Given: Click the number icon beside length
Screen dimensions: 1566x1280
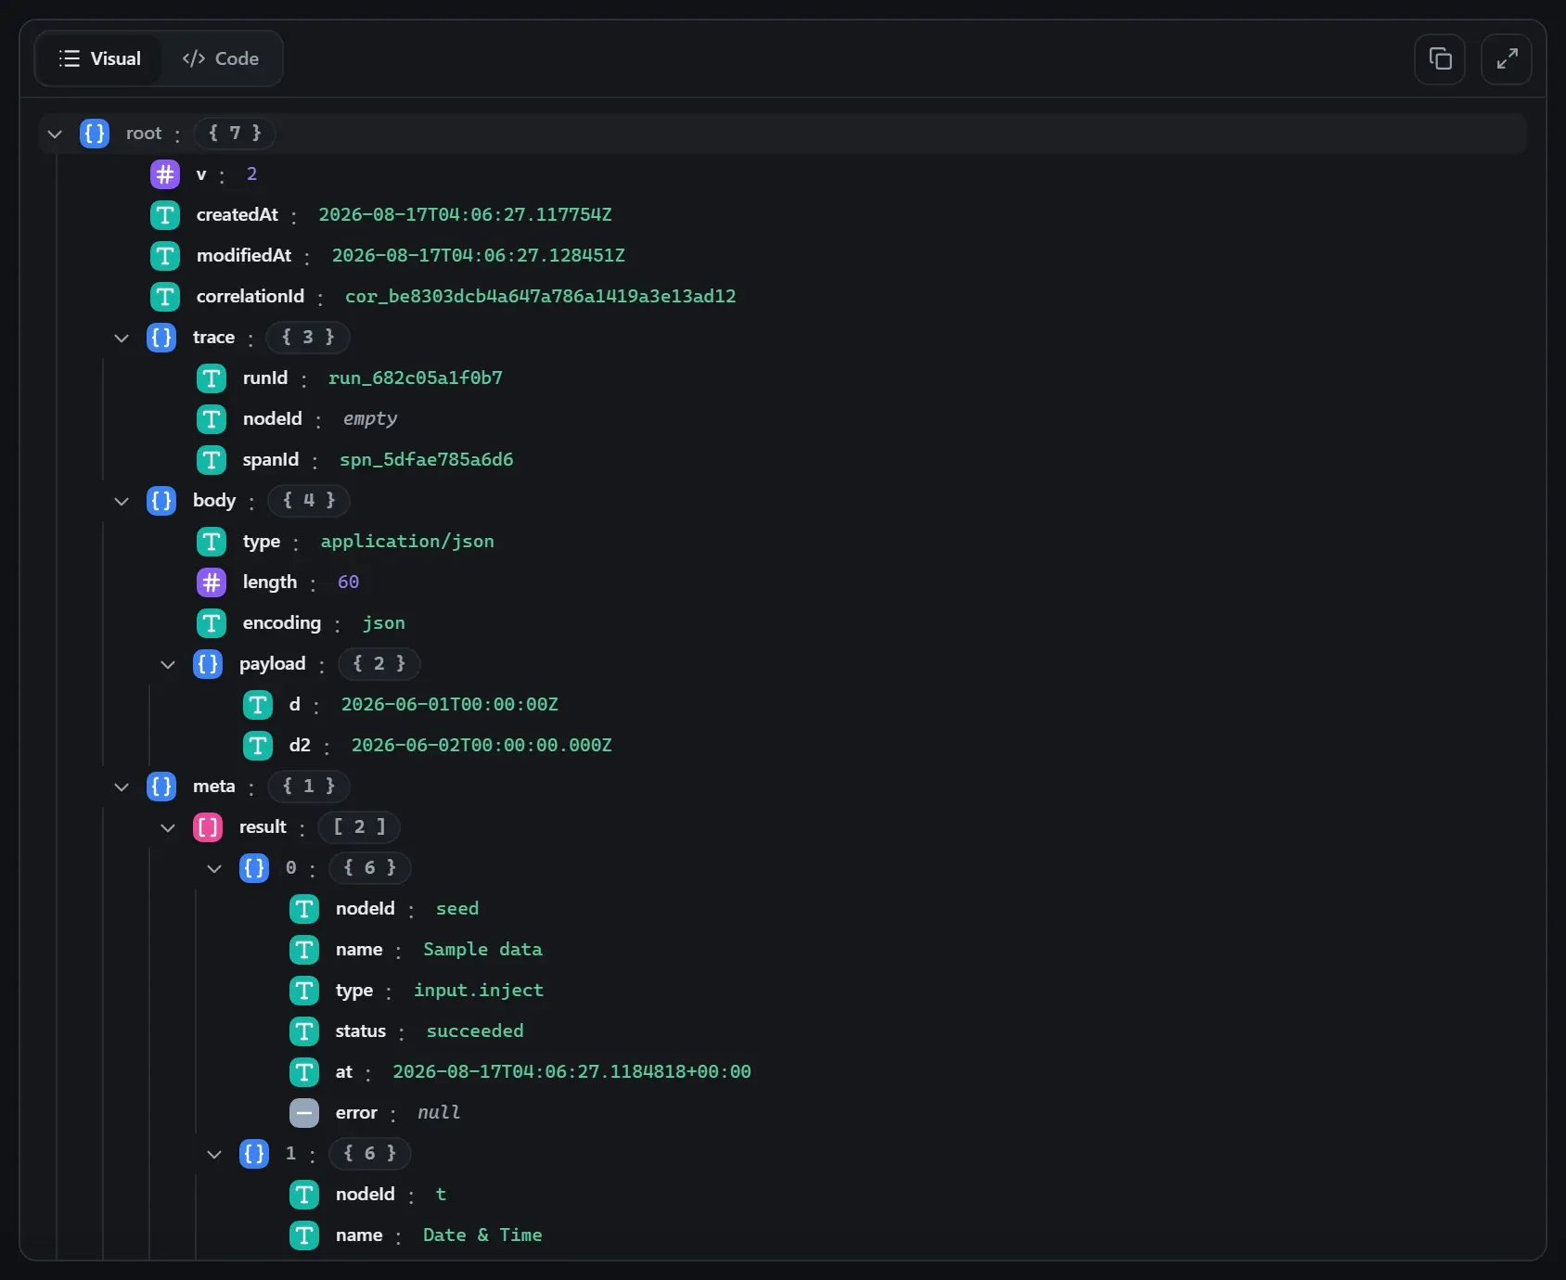Looking at the screenshot, I should (212, 582).
